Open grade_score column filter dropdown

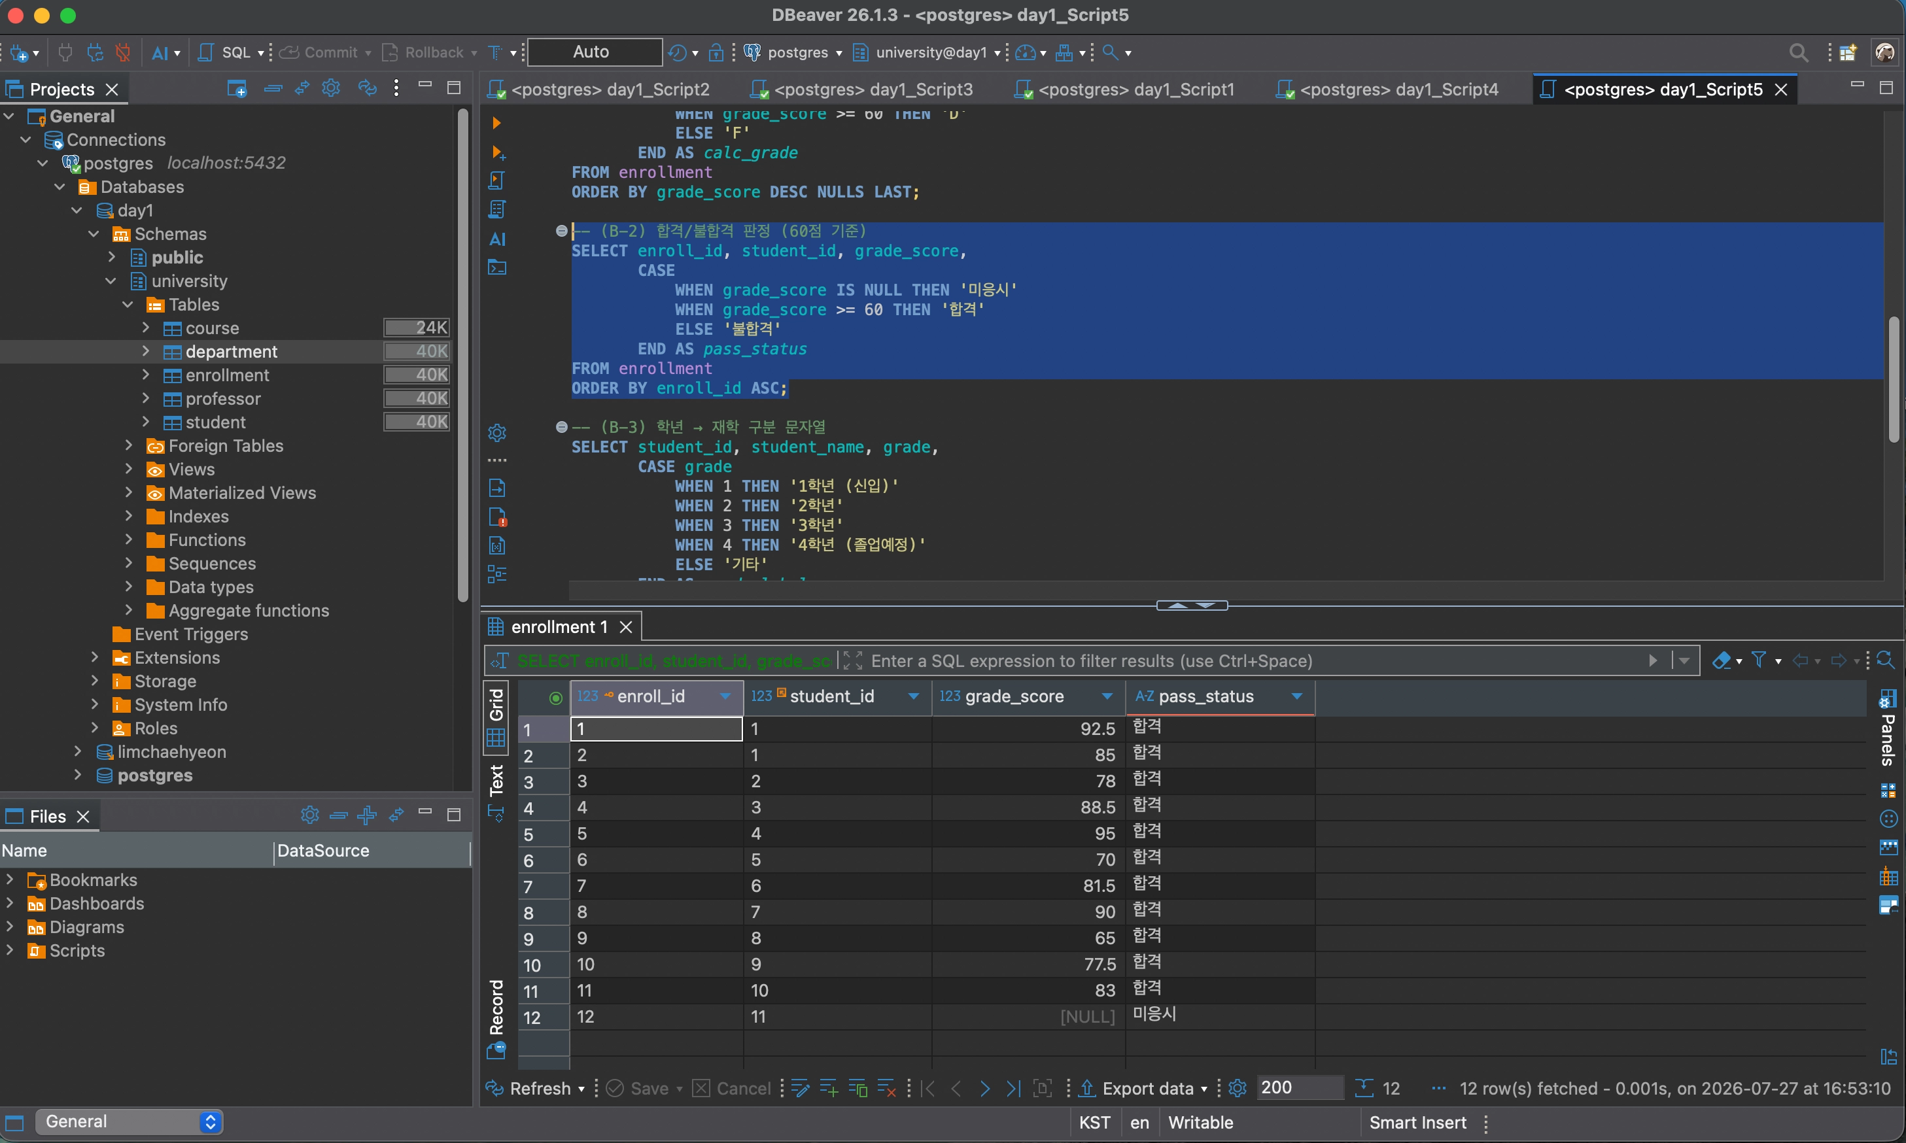(x=1107, y=696)
